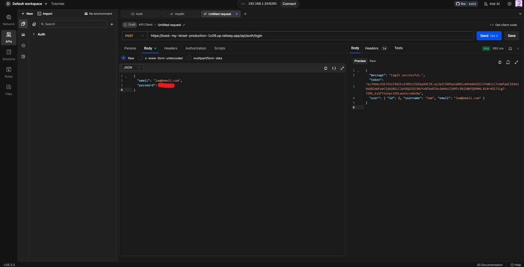Expand the request body editor fullscreen
Screen dimensions: 524x267
[x=342, y=68]
